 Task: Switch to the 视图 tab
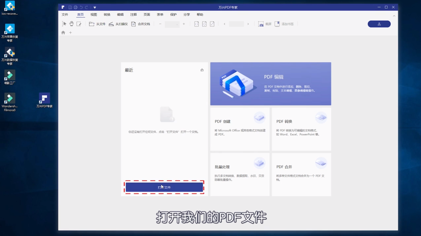(x=94, y=14)
